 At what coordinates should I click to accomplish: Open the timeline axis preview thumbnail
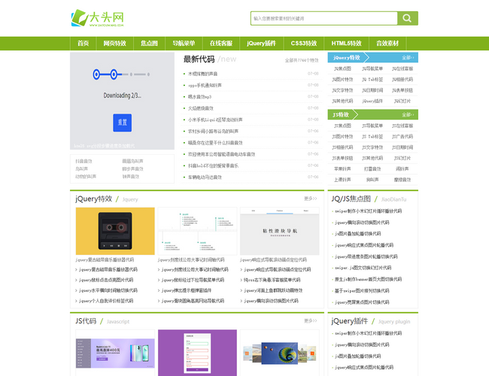click(197, 231)
